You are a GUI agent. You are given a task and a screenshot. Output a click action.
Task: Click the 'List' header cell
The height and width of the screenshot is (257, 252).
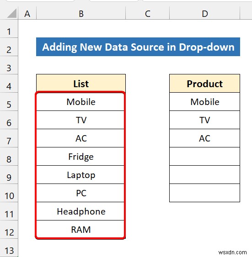point(81,84)
